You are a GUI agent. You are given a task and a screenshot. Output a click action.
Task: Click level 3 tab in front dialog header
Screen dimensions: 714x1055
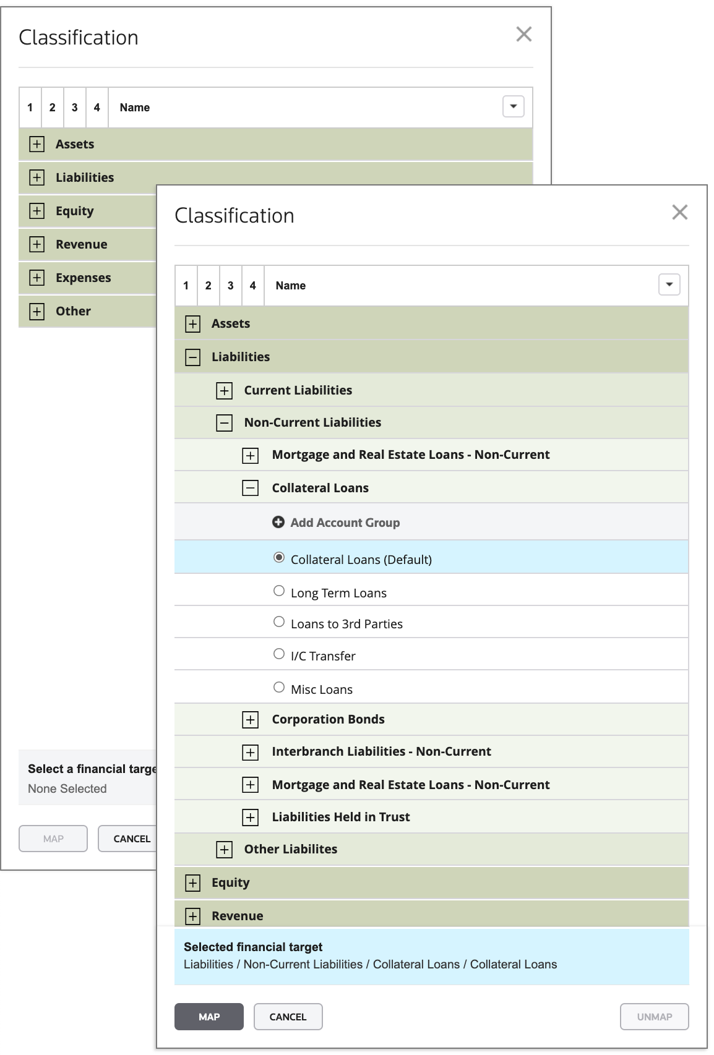coord(231,286)
